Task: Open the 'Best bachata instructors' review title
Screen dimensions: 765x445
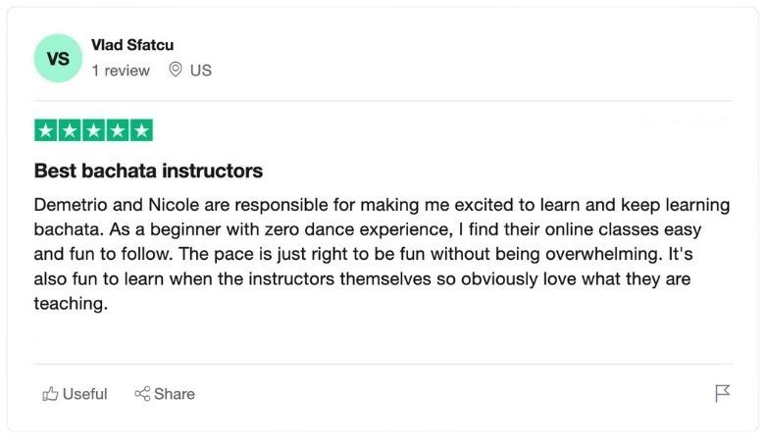Action: coord(148,171)
